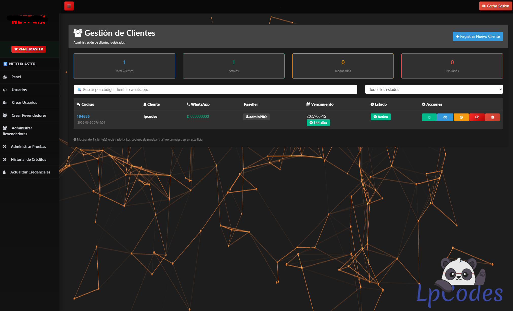Click the Bloqueados stat card
The width and height of the screenshot is (513, 311).
(343, 66)
